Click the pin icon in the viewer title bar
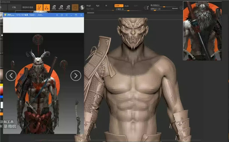Screen dimensions: 229x142 [x=62, y=15]
